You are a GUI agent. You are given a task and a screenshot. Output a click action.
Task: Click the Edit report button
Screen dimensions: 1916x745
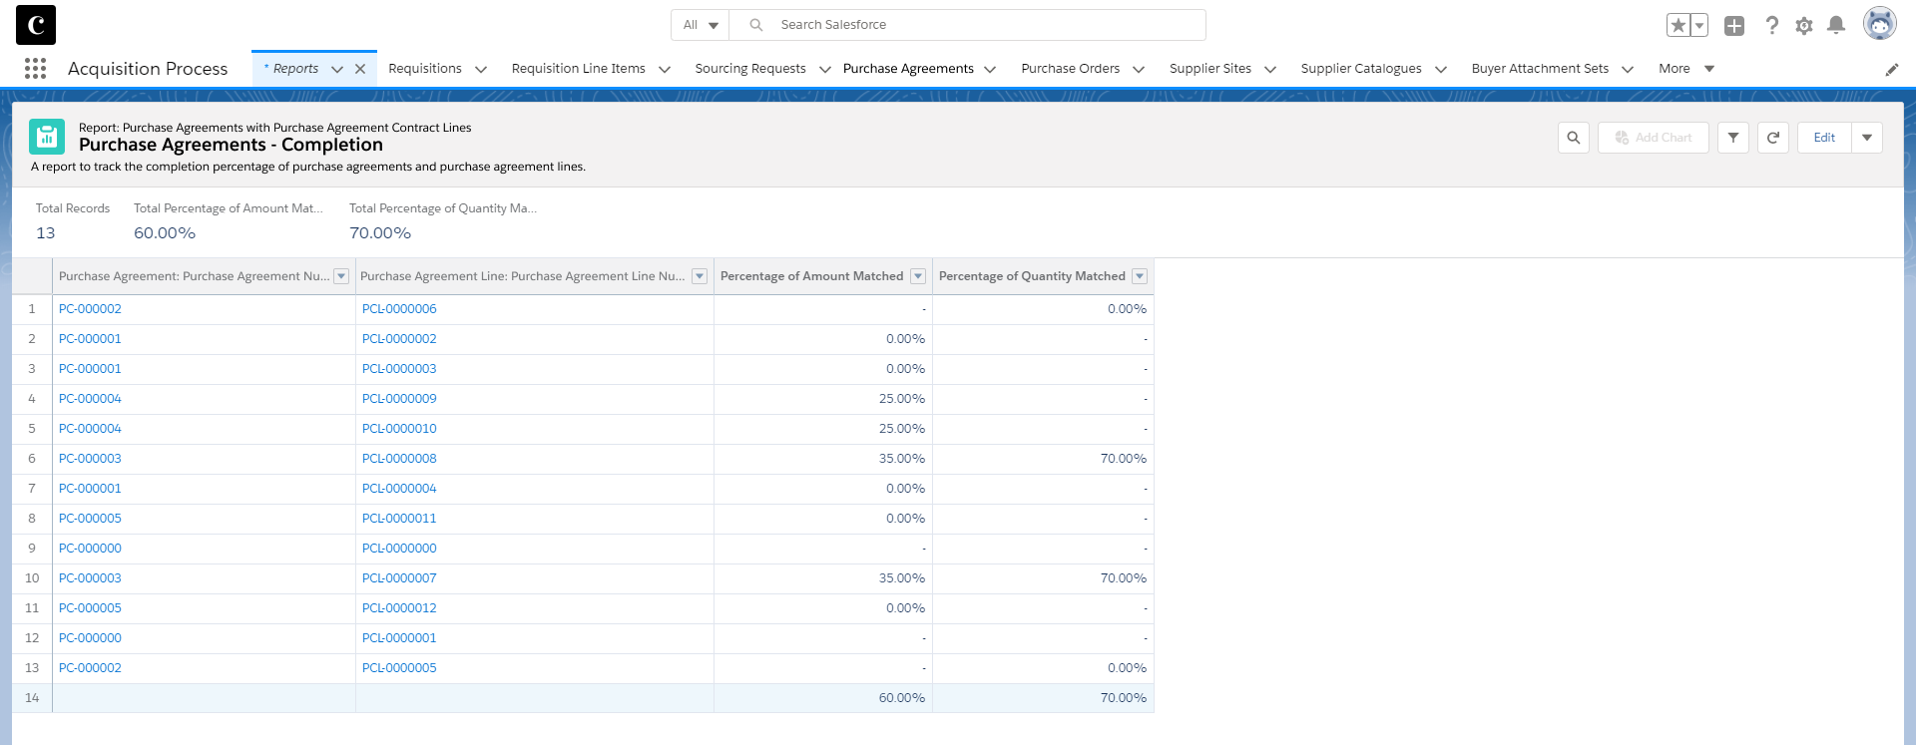click(1824, 138)
